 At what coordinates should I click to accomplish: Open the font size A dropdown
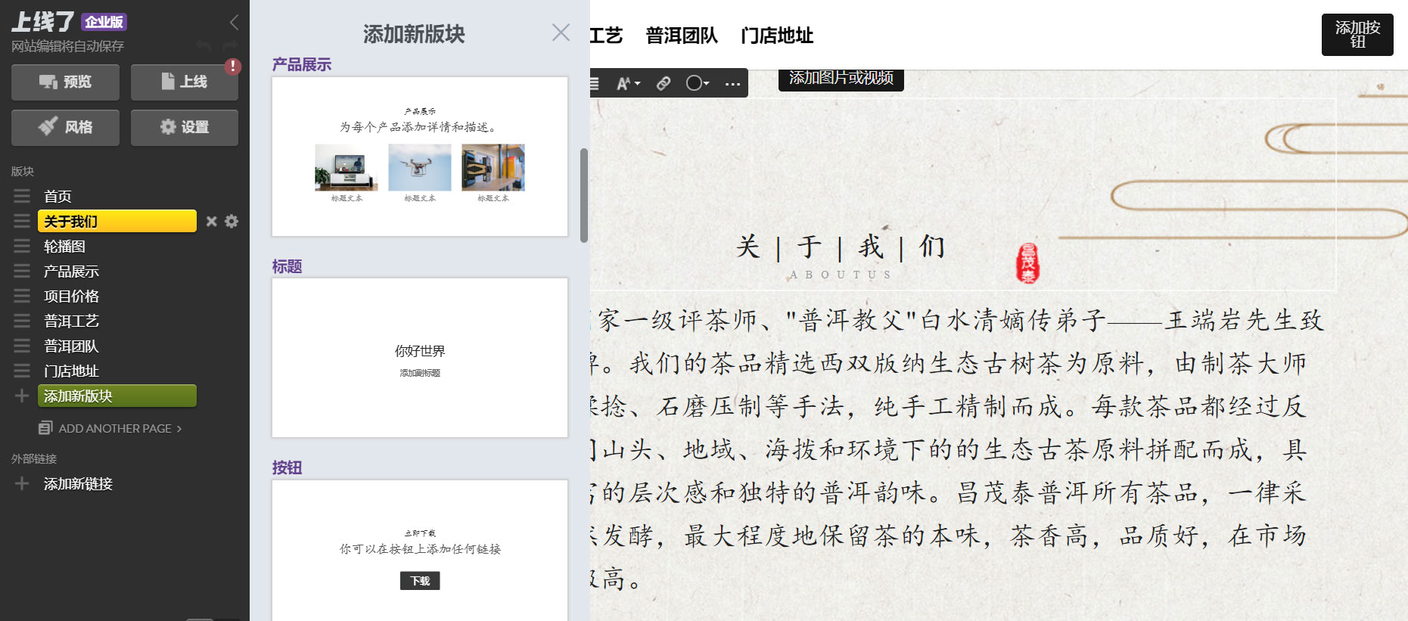tap(628, 83)
